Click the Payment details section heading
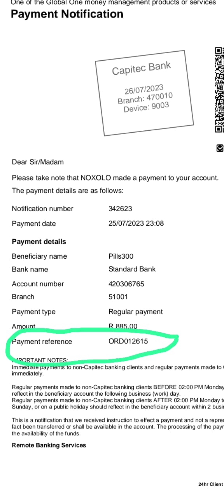This screenshot has width=224, height=498. point(39,242)
